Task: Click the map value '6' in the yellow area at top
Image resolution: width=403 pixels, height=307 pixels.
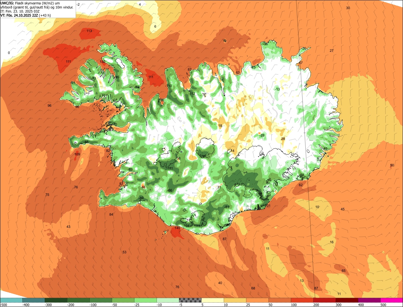Action: coord(155,26)
